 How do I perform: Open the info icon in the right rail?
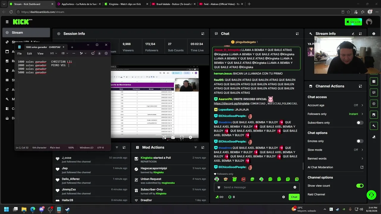tap(374, 34)
